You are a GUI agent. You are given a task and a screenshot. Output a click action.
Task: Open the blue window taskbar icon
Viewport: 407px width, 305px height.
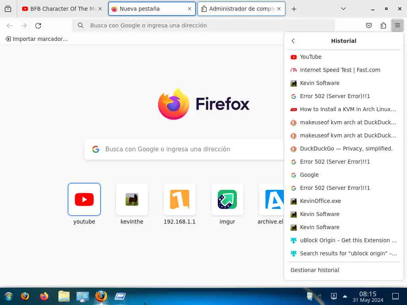point(120,296)
